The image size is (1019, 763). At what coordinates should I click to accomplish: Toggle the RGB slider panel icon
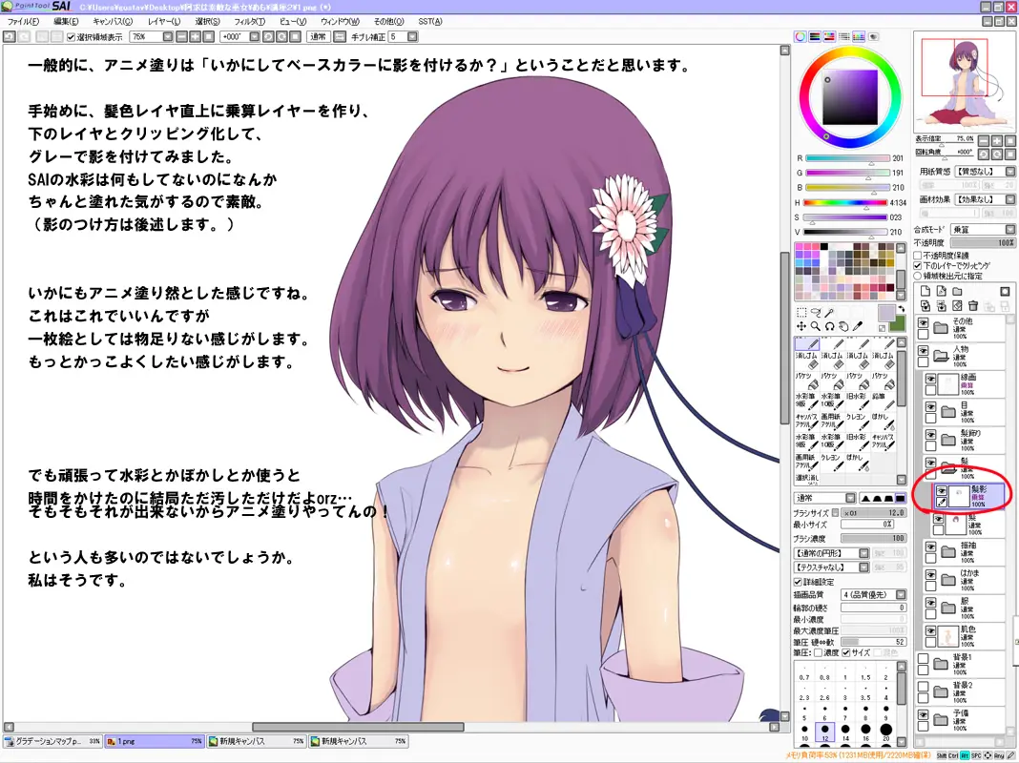pos(815,36)
